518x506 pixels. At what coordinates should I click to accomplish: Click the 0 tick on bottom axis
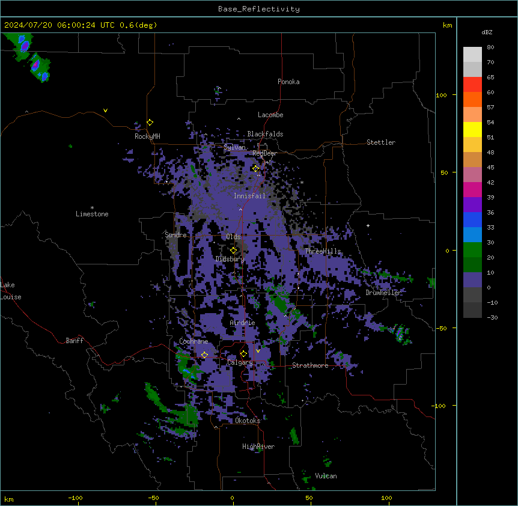pos(232,498)
